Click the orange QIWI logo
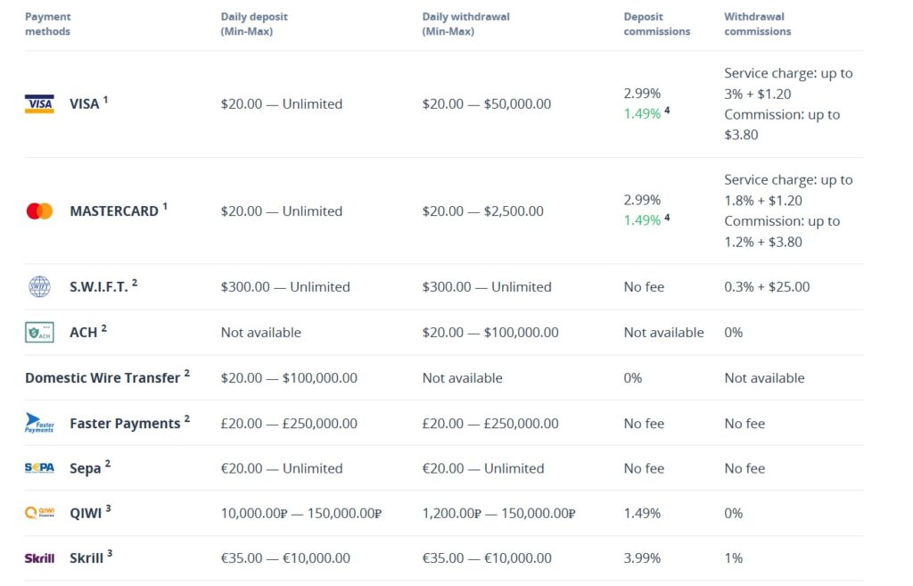The height and width of the screenshot is (586, 913). [39, 513]
